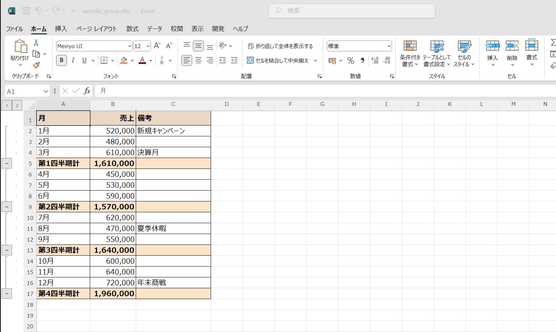This screenshot has height=332, width=556.
Task: Click outline level 1 button
Action: [7, 106]
